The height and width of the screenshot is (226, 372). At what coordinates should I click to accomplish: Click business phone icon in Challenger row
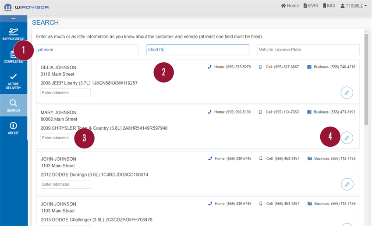point(310,204)
